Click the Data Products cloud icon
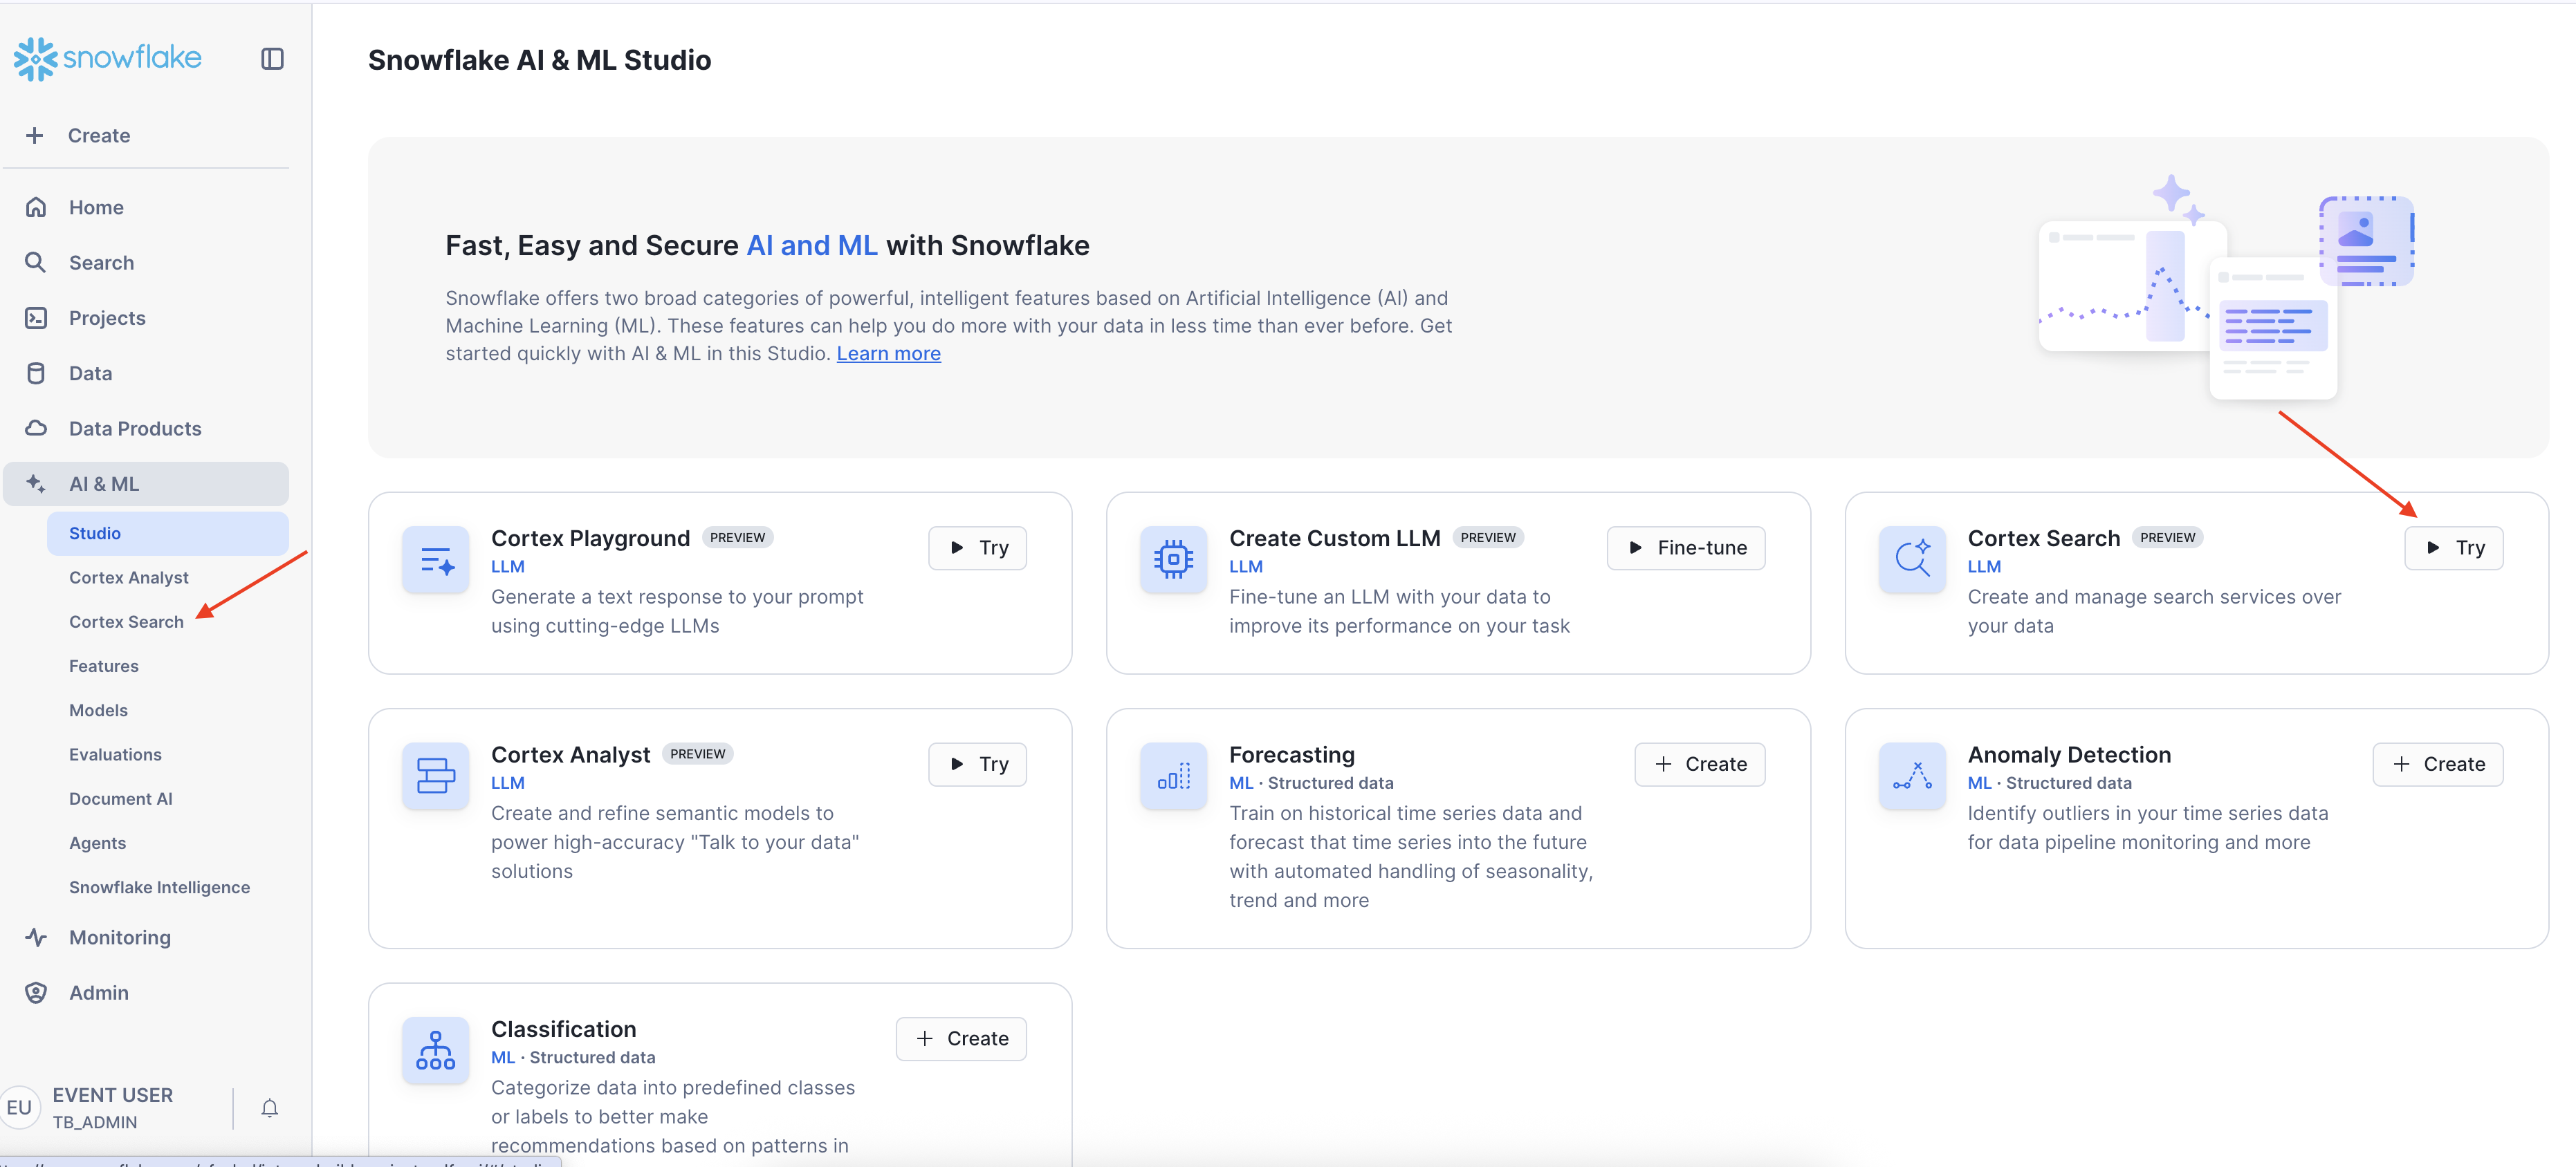The width and height of the screenshot is (2576, 1167). point(36,428)
